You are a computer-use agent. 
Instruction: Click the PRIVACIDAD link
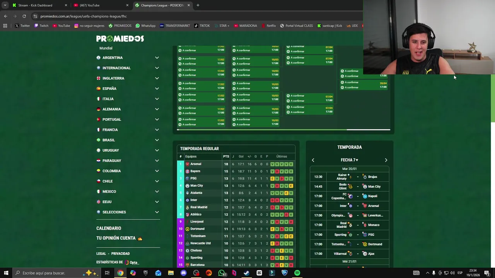coord(120,254)
